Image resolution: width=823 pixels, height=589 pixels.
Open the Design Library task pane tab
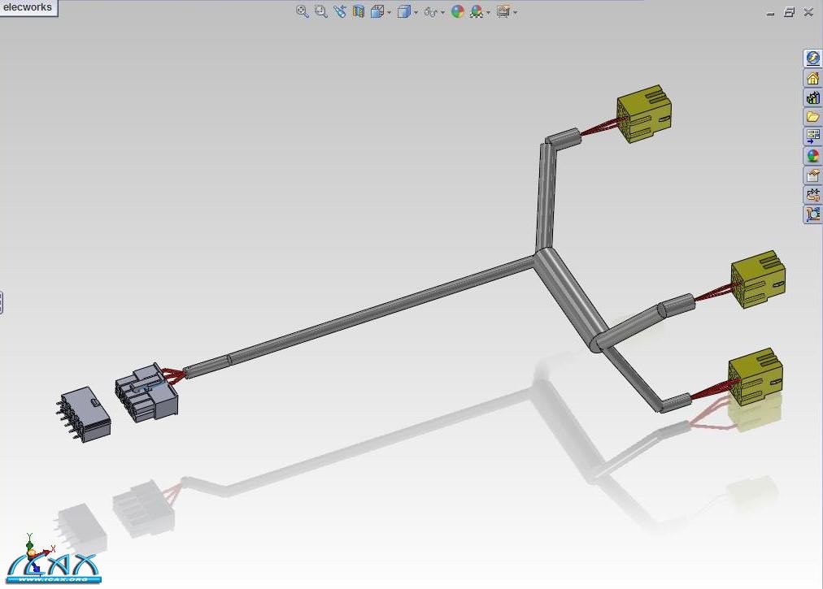click(812, 97)
